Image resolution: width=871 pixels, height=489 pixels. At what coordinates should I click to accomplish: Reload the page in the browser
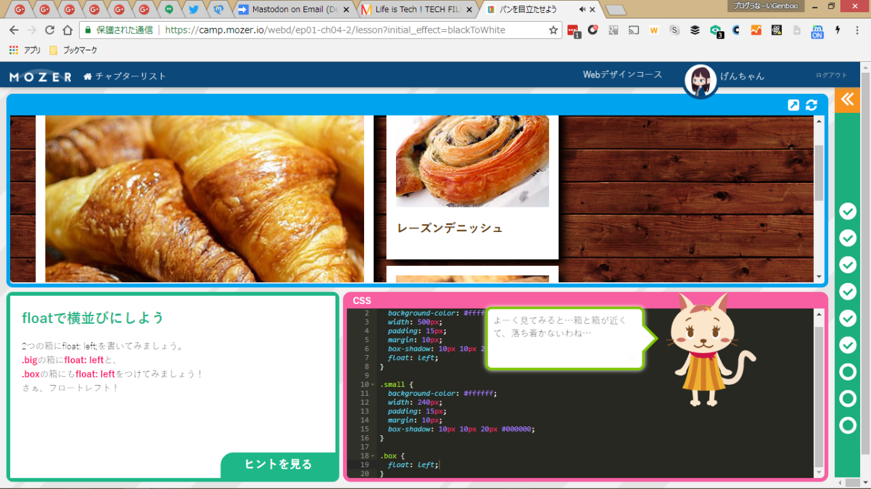(50, 30)
